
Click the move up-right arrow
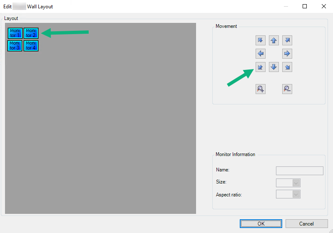point(287,40)
